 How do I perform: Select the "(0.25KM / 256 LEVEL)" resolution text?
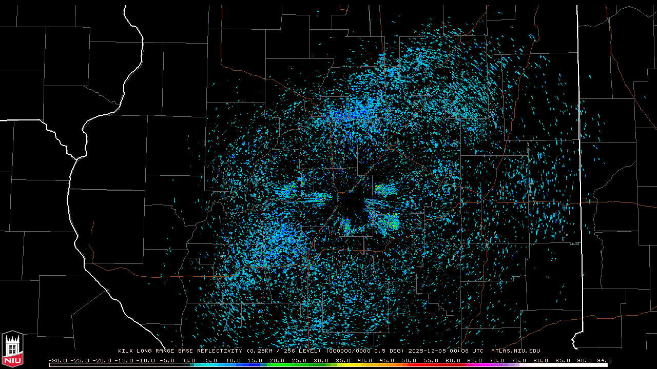click(x=284, y=351)
